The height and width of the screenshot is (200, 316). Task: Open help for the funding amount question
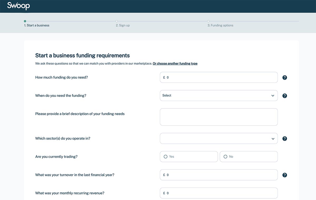285,77
